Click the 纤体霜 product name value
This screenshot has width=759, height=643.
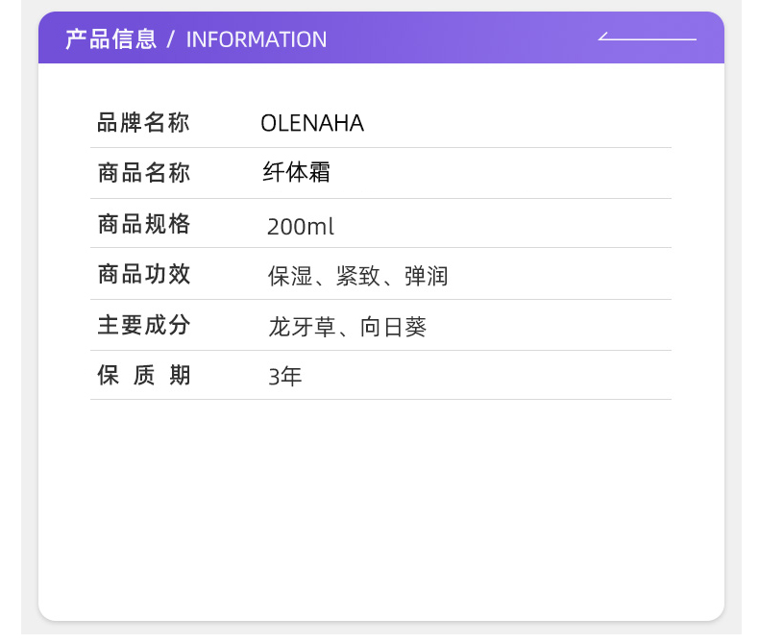pyautogui.click(x=296, y=172)
